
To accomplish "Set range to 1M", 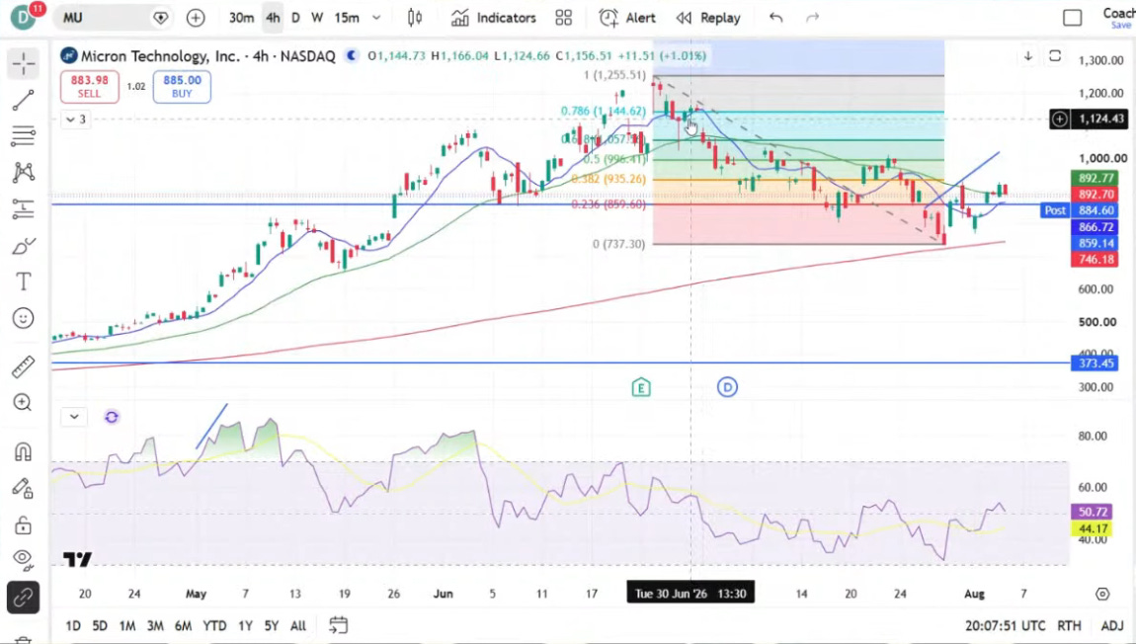I will [126, 625].
